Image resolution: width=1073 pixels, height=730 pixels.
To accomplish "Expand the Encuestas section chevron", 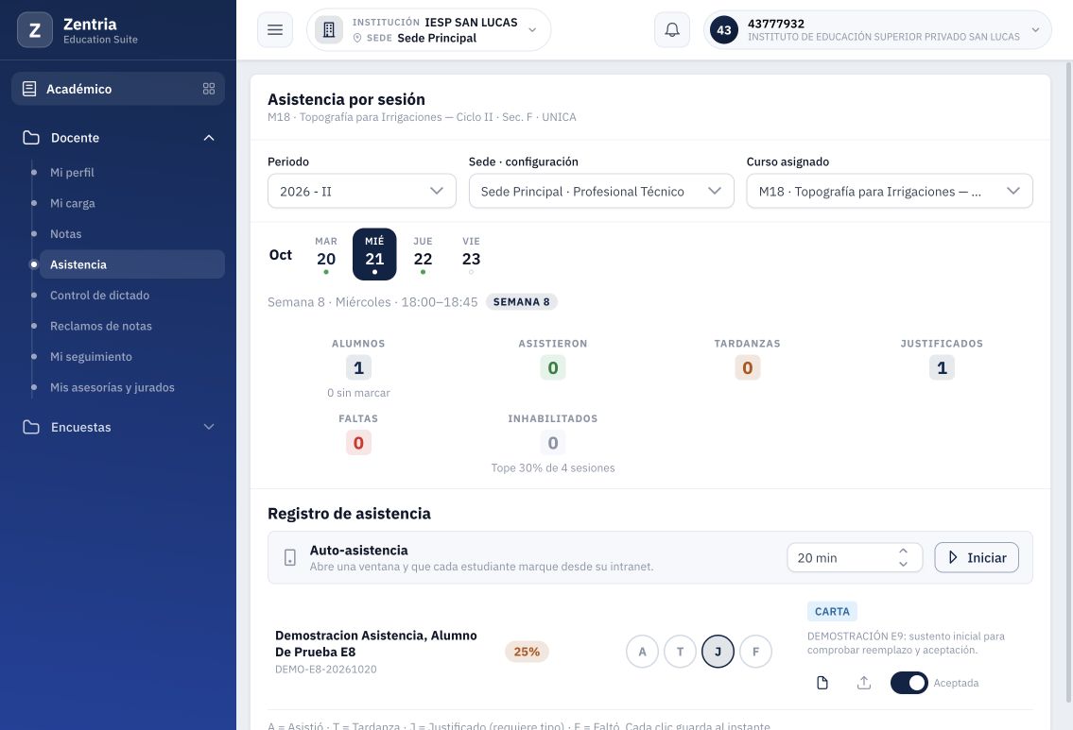I will 209,427.
